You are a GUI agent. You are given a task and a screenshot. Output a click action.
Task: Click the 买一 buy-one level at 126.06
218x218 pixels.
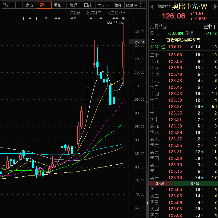pyautogui.click(x=183, y=189)
